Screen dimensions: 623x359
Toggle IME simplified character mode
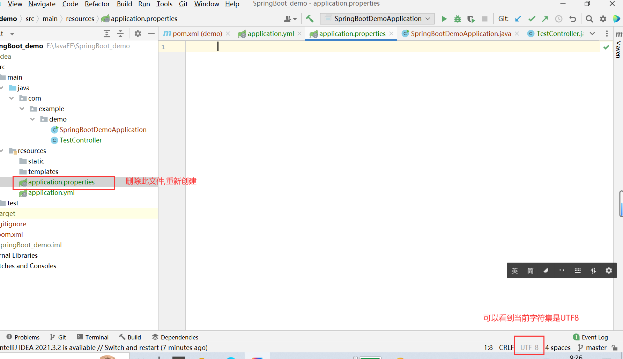point(530,271)
